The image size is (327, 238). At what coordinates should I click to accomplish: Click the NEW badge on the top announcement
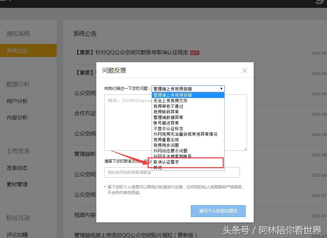click(x=194, y=52)
